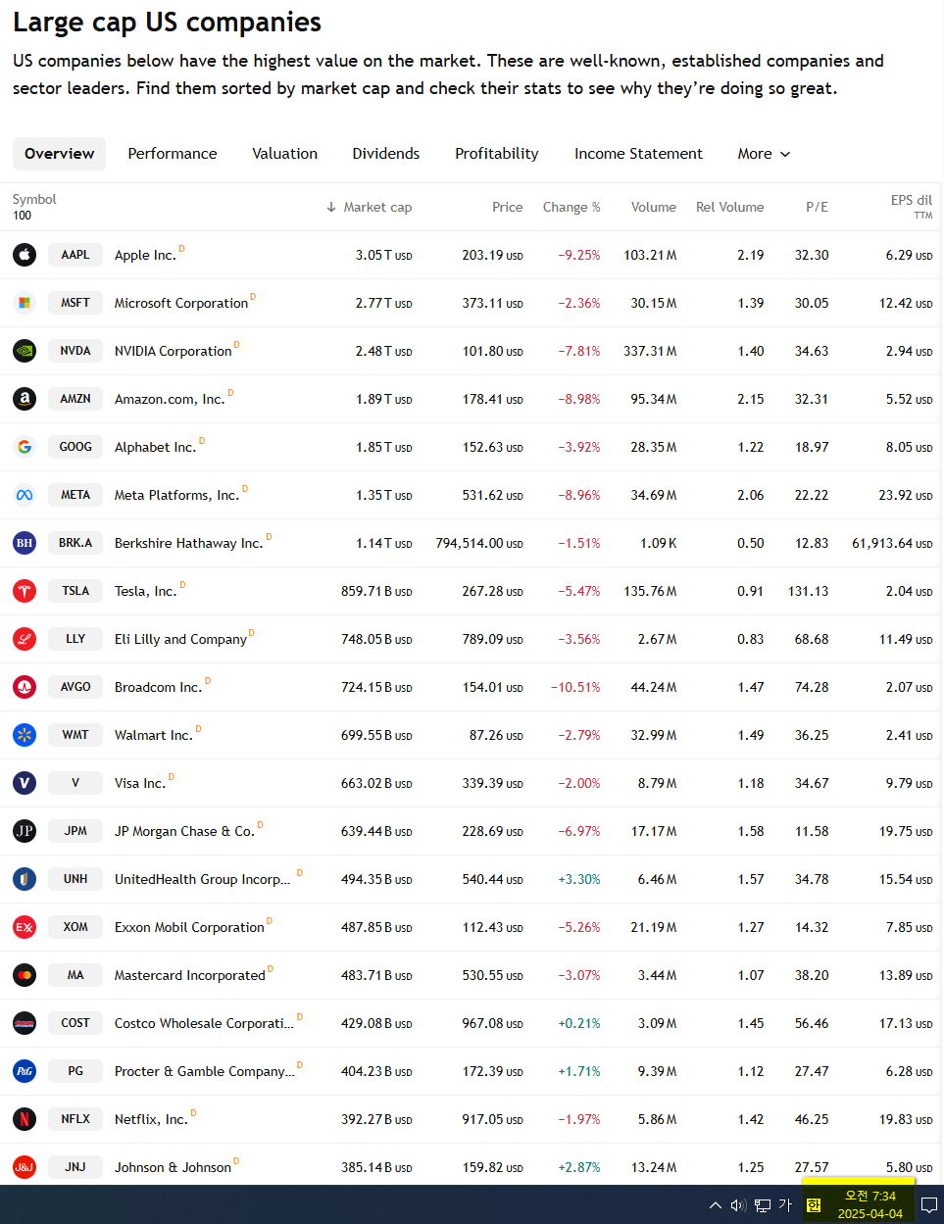Sort by Volume column header
The image size is (944, 1224).
[654, 207]
